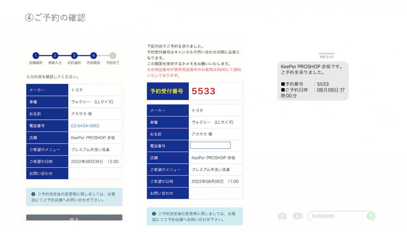This screenshot has width=407, height=232.
Task: Click the 予約受付番号 header cell
Action: coord(168,91)
